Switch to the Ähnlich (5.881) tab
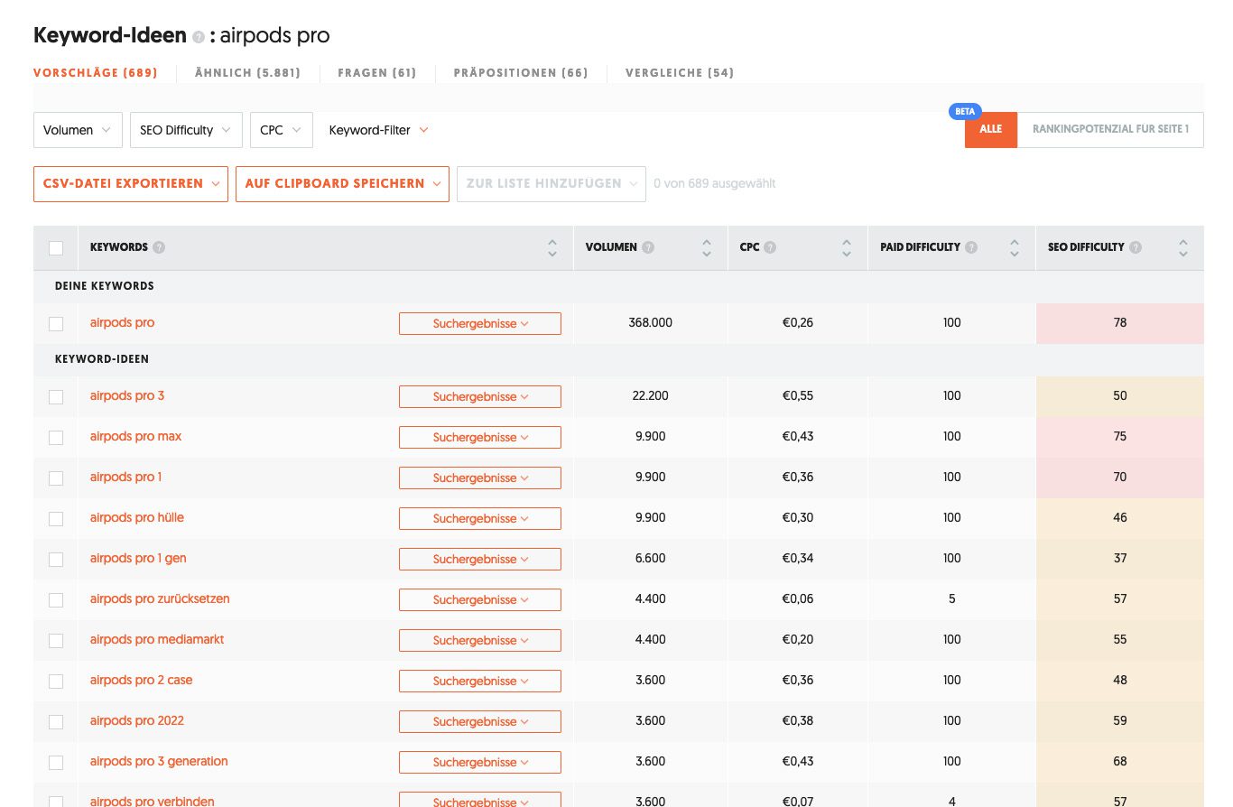1233x807 pixels. 247,73
